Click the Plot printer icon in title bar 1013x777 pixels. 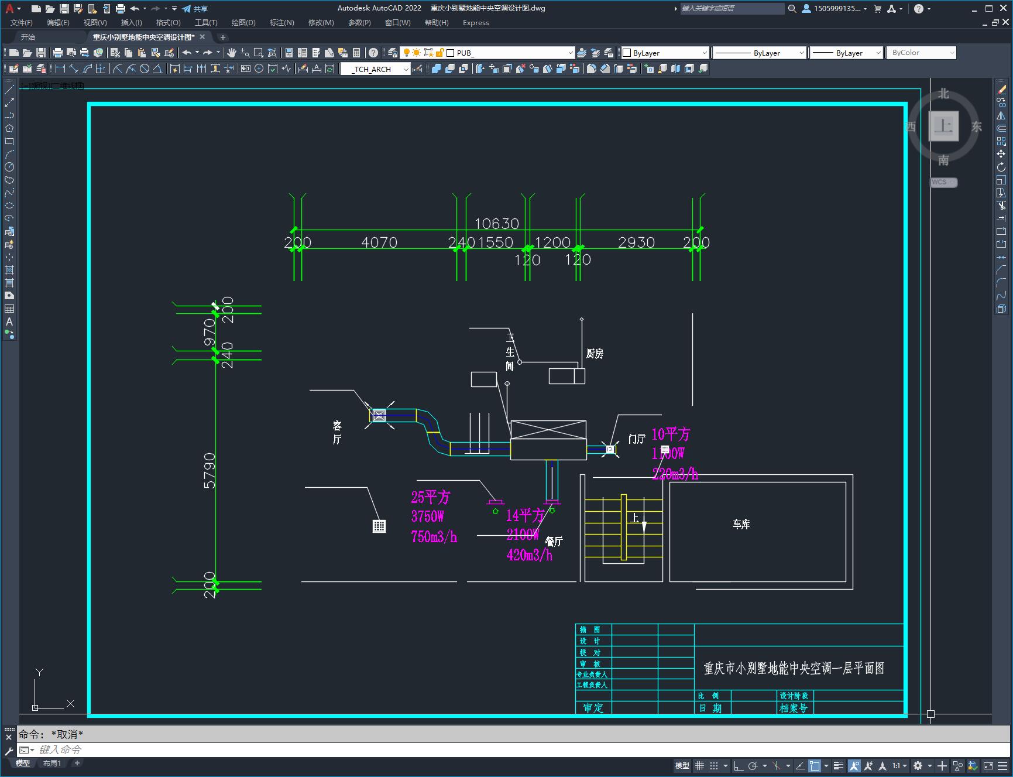pos(121,9)
